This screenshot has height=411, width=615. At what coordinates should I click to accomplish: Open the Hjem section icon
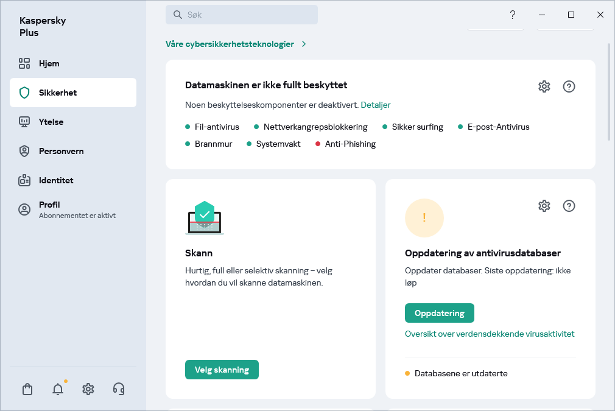[x=24, y=63]
